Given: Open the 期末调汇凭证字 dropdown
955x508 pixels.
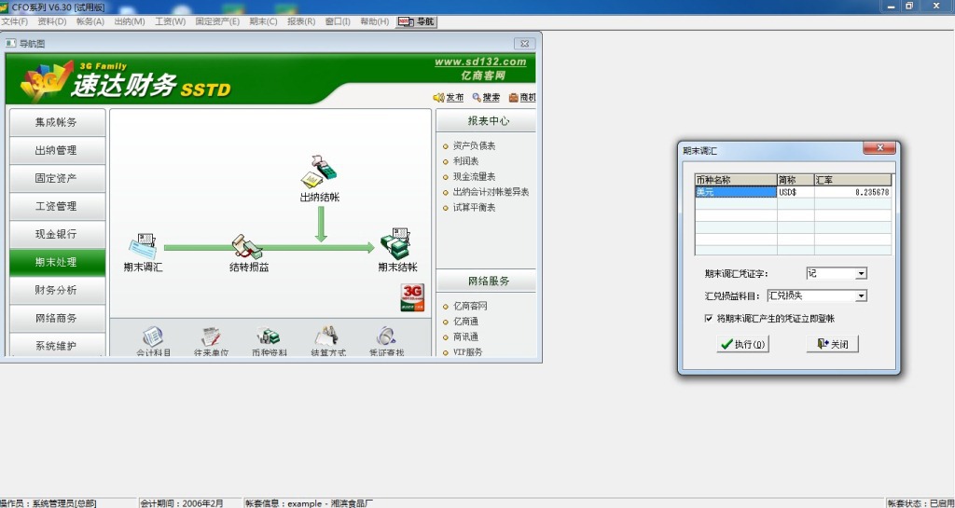Looking at the screenshot, I should click(861, 274).
